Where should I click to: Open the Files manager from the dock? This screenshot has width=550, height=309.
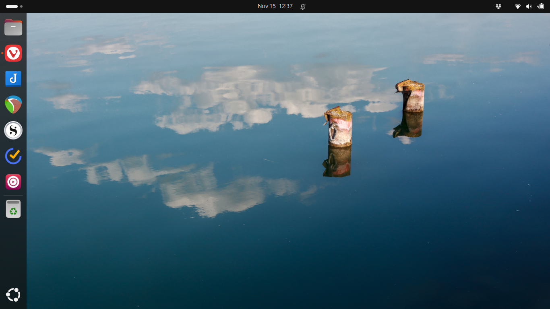13,28
